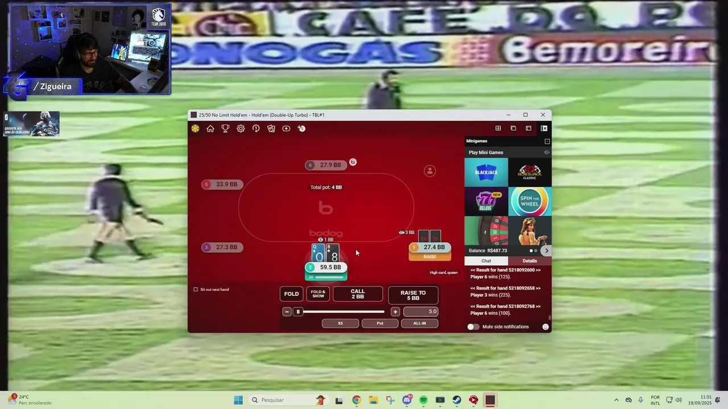728x409 pixels.
Task: Open the tournaments trophy icon
Action: [x=225, y=128]
